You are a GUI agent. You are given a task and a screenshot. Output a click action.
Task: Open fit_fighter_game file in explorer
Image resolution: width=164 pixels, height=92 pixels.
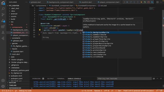point(21,46)
